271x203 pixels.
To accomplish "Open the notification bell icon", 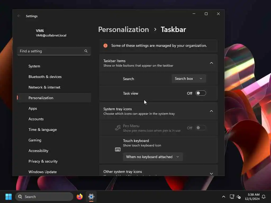I will pyautogui.click(x=264, y=197).
